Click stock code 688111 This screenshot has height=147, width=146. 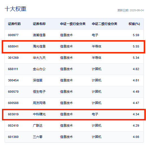point(13,69)
